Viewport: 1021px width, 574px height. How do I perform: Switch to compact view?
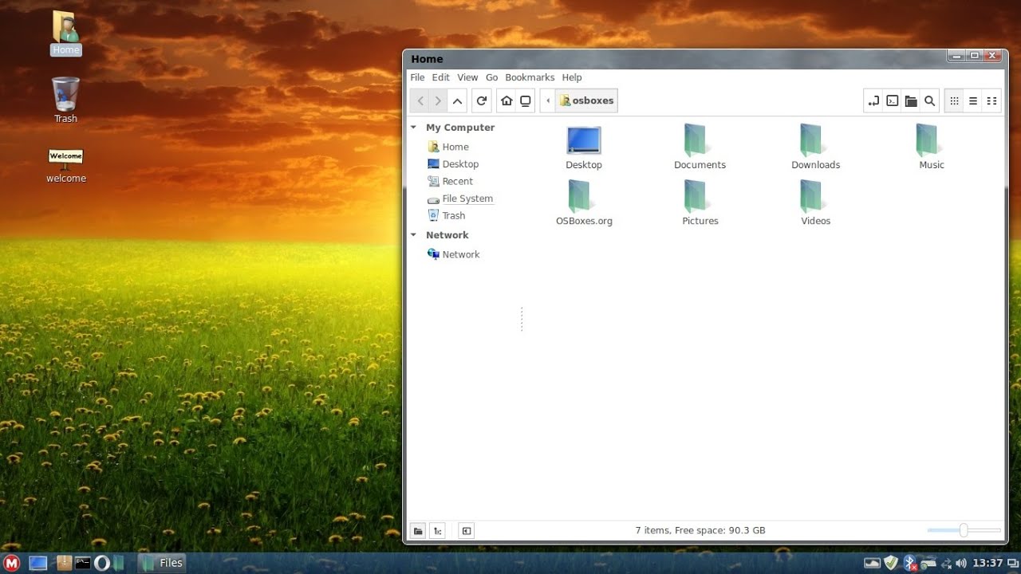click(991, 101)
